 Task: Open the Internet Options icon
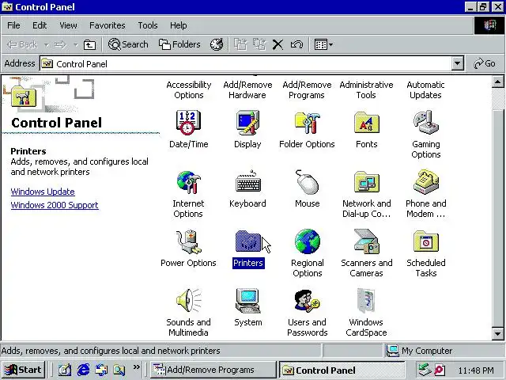pyautogui.click(x=188, y=183)
